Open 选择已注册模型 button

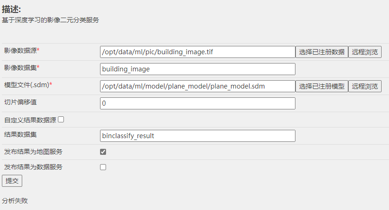321,86
